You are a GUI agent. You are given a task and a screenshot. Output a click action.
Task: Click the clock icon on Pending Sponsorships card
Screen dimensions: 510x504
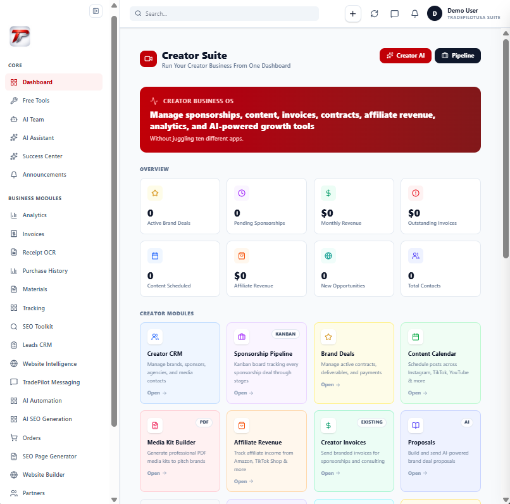[x=242, y=193]
